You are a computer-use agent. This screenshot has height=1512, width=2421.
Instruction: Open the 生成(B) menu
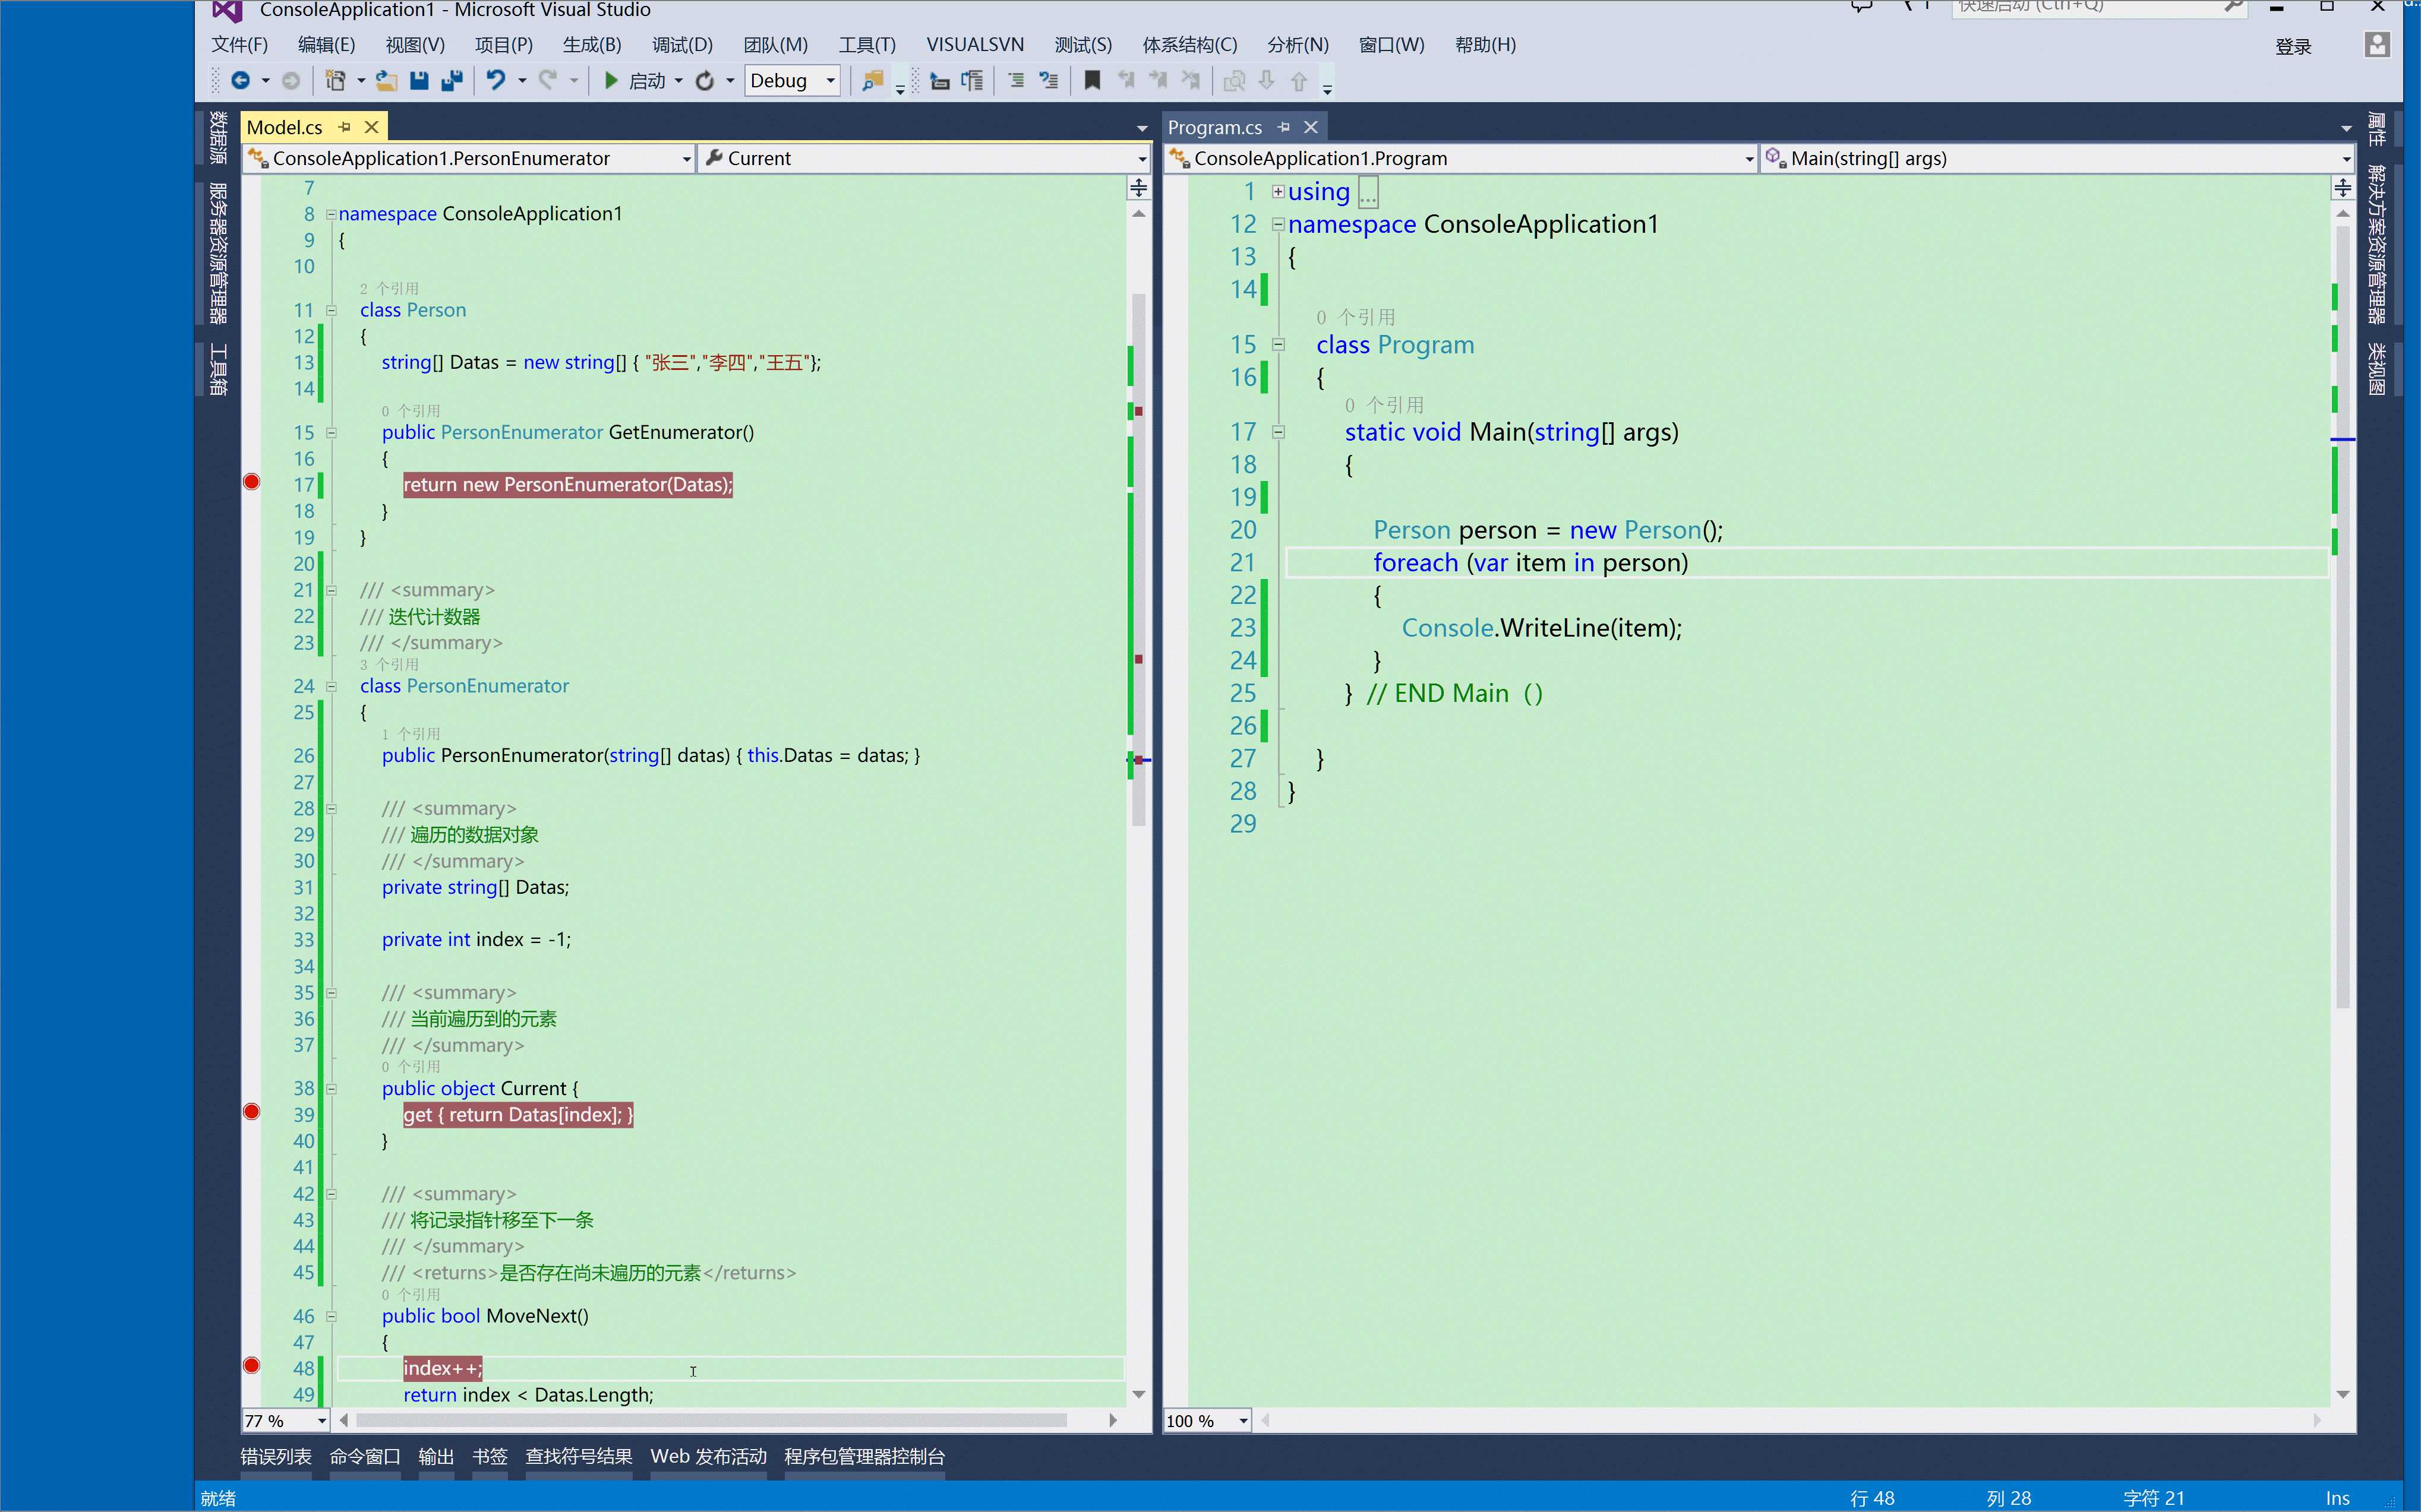point(591,45)
